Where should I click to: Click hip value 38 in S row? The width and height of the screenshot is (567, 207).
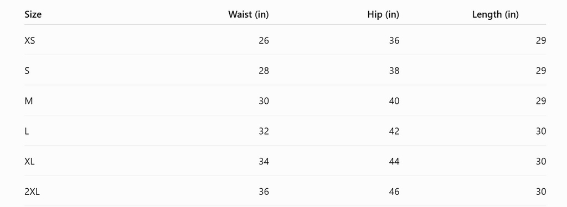(x=394, y=71)
